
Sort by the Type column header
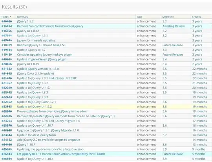click(x=139, y=17)
